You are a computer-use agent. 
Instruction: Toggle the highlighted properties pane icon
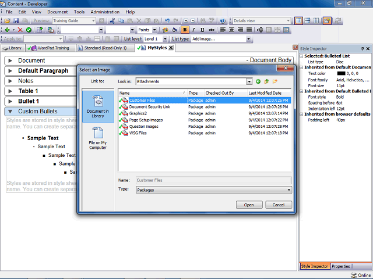tap(327, 21)
